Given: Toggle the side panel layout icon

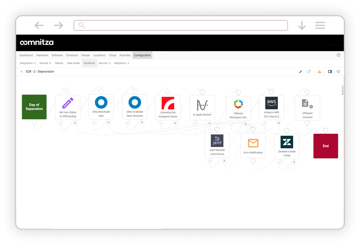Looking at the screenshot, I should click(x=330, y=72).
